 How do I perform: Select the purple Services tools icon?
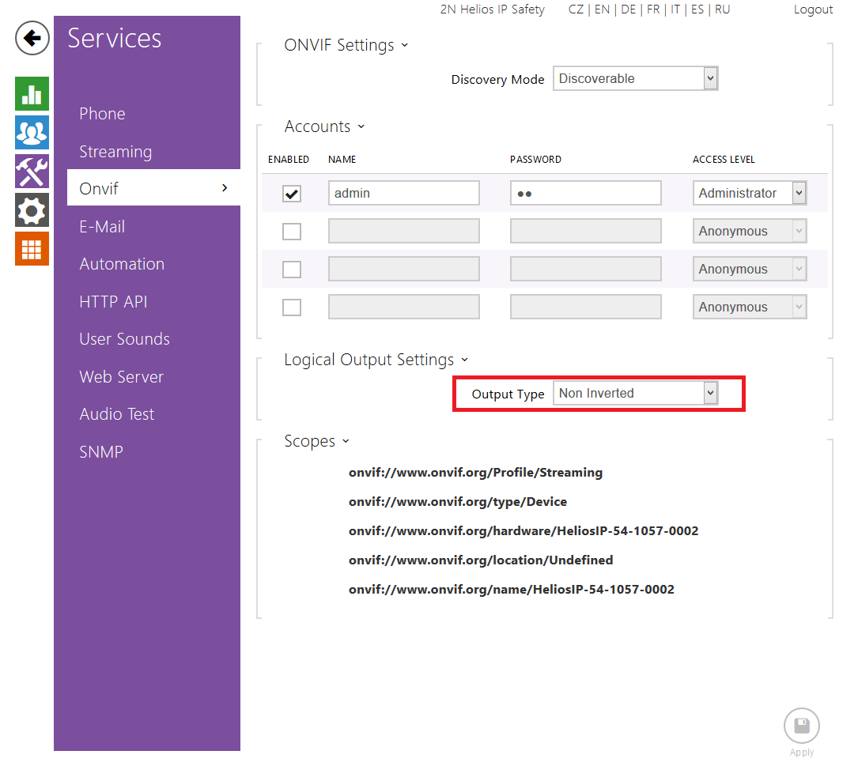coord(32,172)
